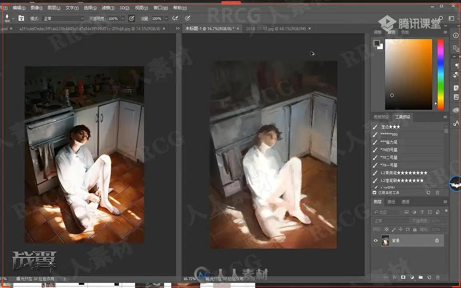Open the 图像(I) menu

pyautogui.click(x=36, y=8)
